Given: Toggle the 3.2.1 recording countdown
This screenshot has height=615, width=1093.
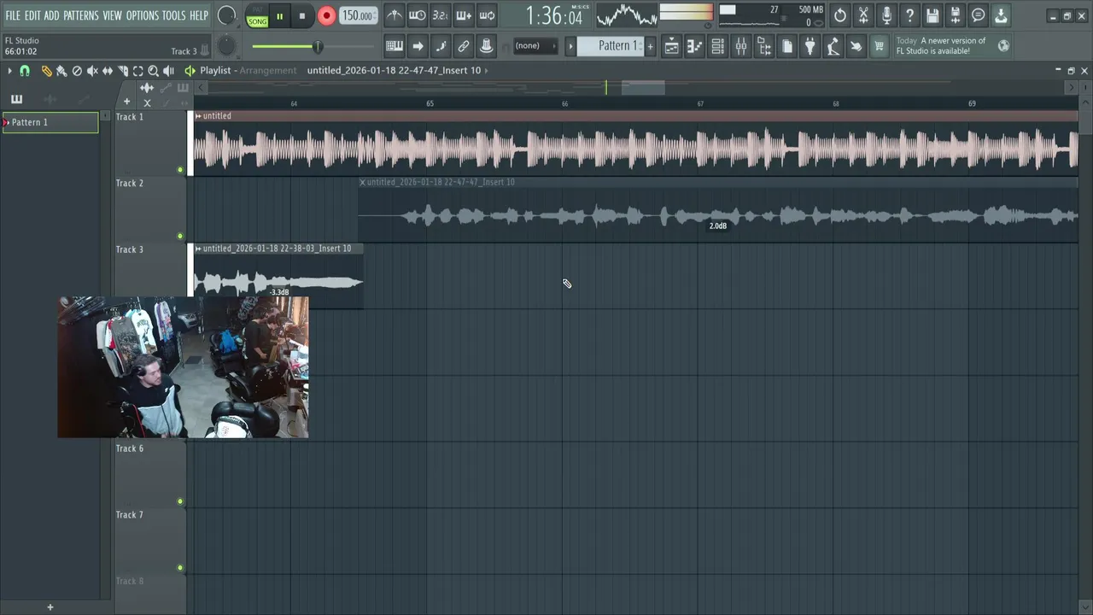Looking at the screenshot, I should coord(440,15).
